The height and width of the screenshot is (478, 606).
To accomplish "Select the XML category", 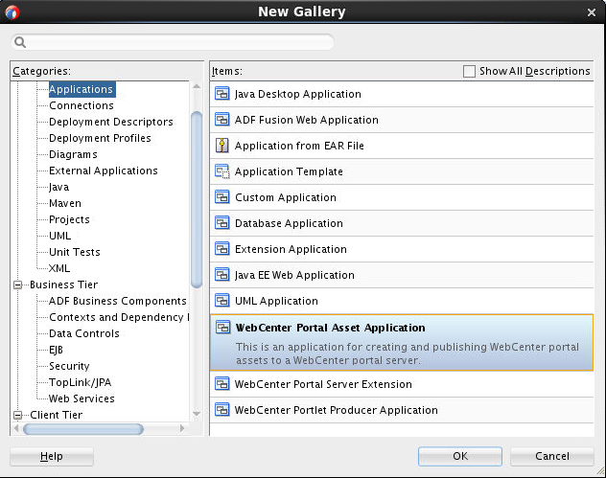I will [x=59, y=268].
